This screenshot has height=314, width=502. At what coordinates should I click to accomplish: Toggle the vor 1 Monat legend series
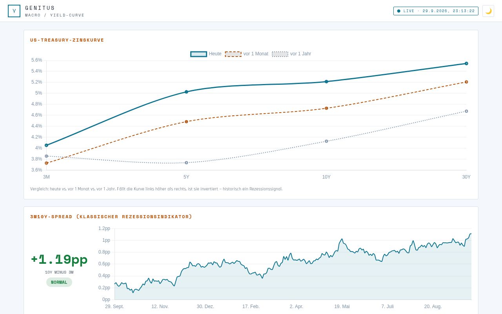coord(247,54)
